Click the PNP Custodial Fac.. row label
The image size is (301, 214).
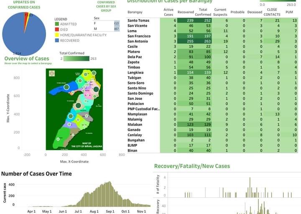[144, 109]
